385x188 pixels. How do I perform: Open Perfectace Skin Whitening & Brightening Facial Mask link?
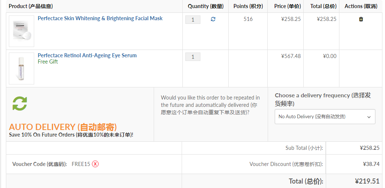coord(100,18)
